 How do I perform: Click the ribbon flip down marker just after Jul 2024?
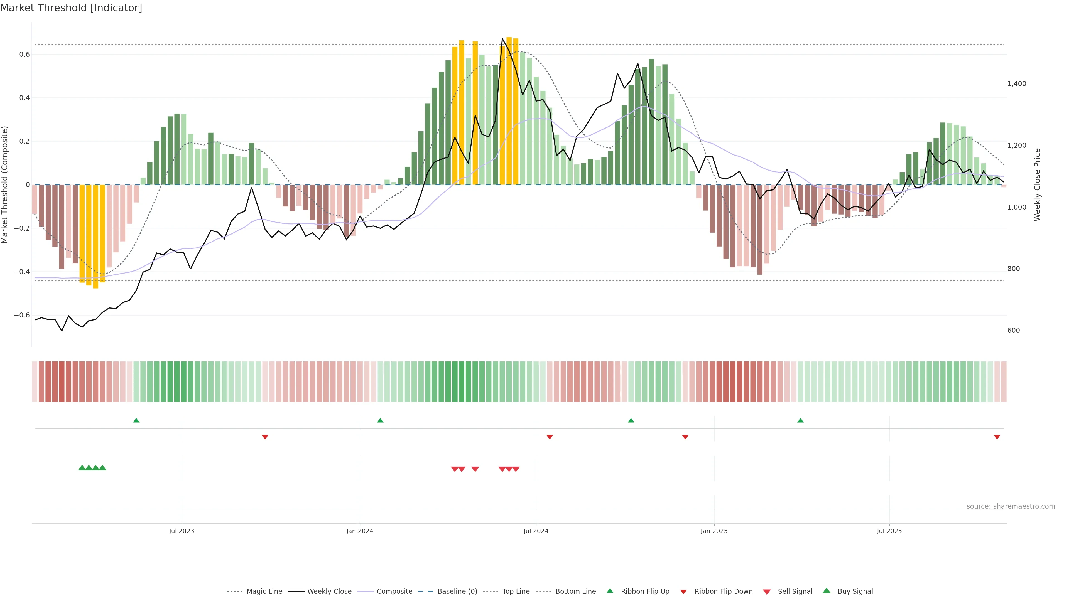(x=550, y=437)
